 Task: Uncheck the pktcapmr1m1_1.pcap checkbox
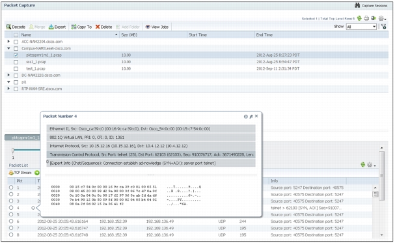point(16,55)
